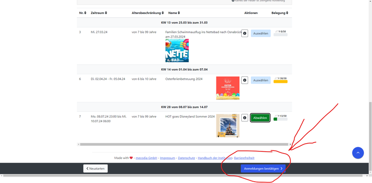Screen dimensions: 372x183
Task: Open info for Osterferienbetreuung 2024
Action: click(245, 80)
